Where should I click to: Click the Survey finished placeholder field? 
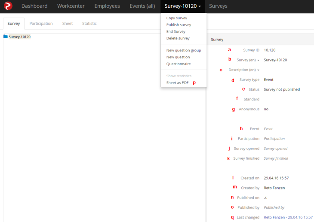pyautogui.click(x=276, y=158)
